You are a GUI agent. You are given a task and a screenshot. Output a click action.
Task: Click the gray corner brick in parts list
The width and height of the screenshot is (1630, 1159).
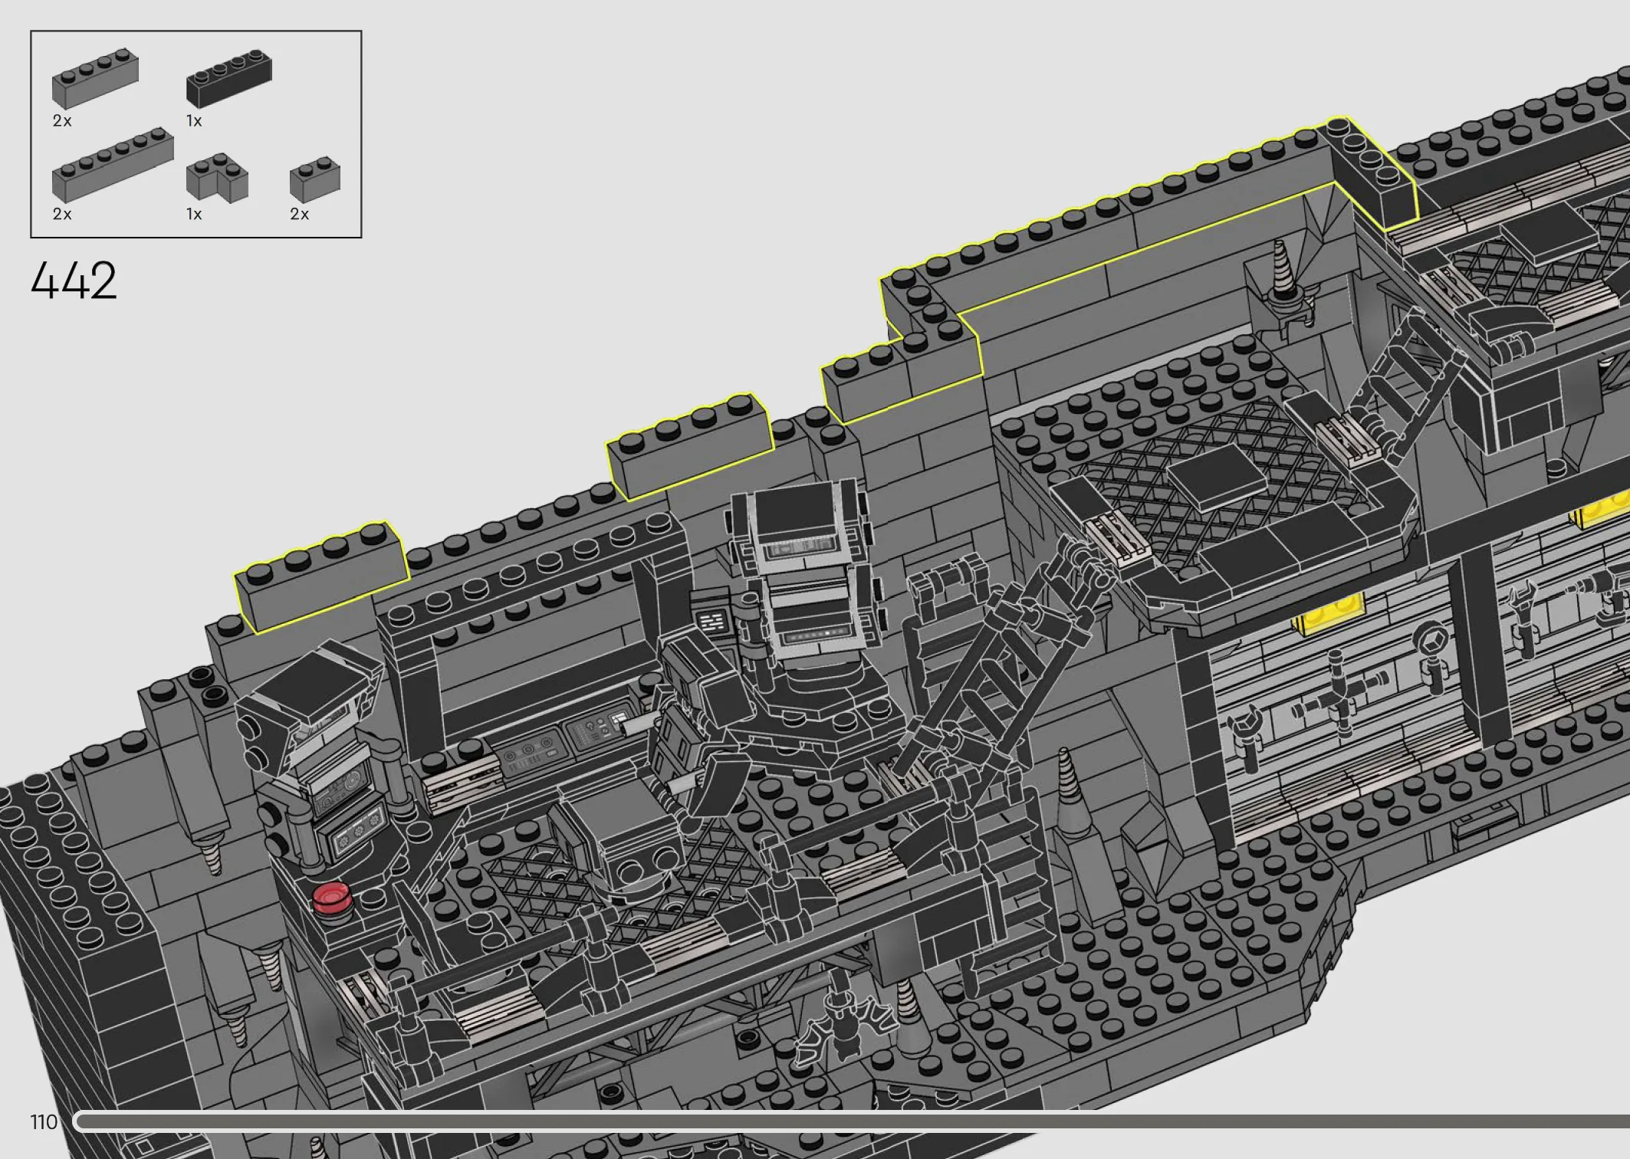point(217,178)
